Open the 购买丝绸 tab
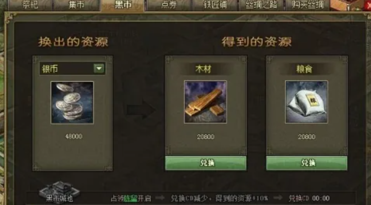The width and height of the screenshot is (371, 205). [308, 5]
